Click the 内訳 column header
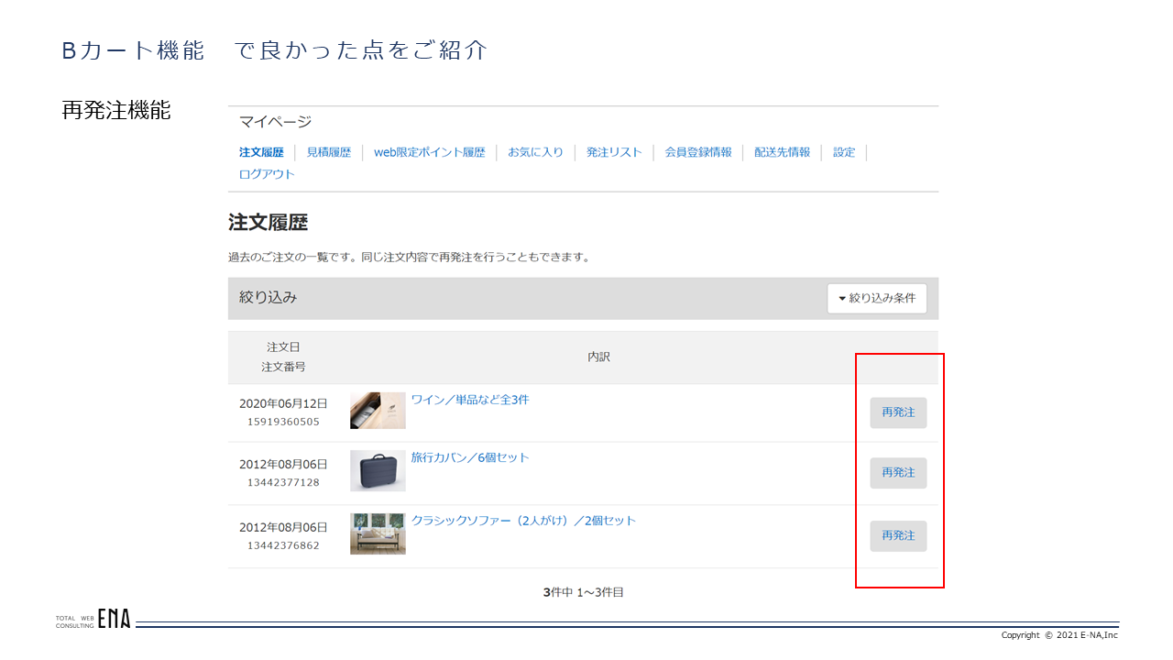The width and height of the screenshot is (1173, 660). coord(598,357)
